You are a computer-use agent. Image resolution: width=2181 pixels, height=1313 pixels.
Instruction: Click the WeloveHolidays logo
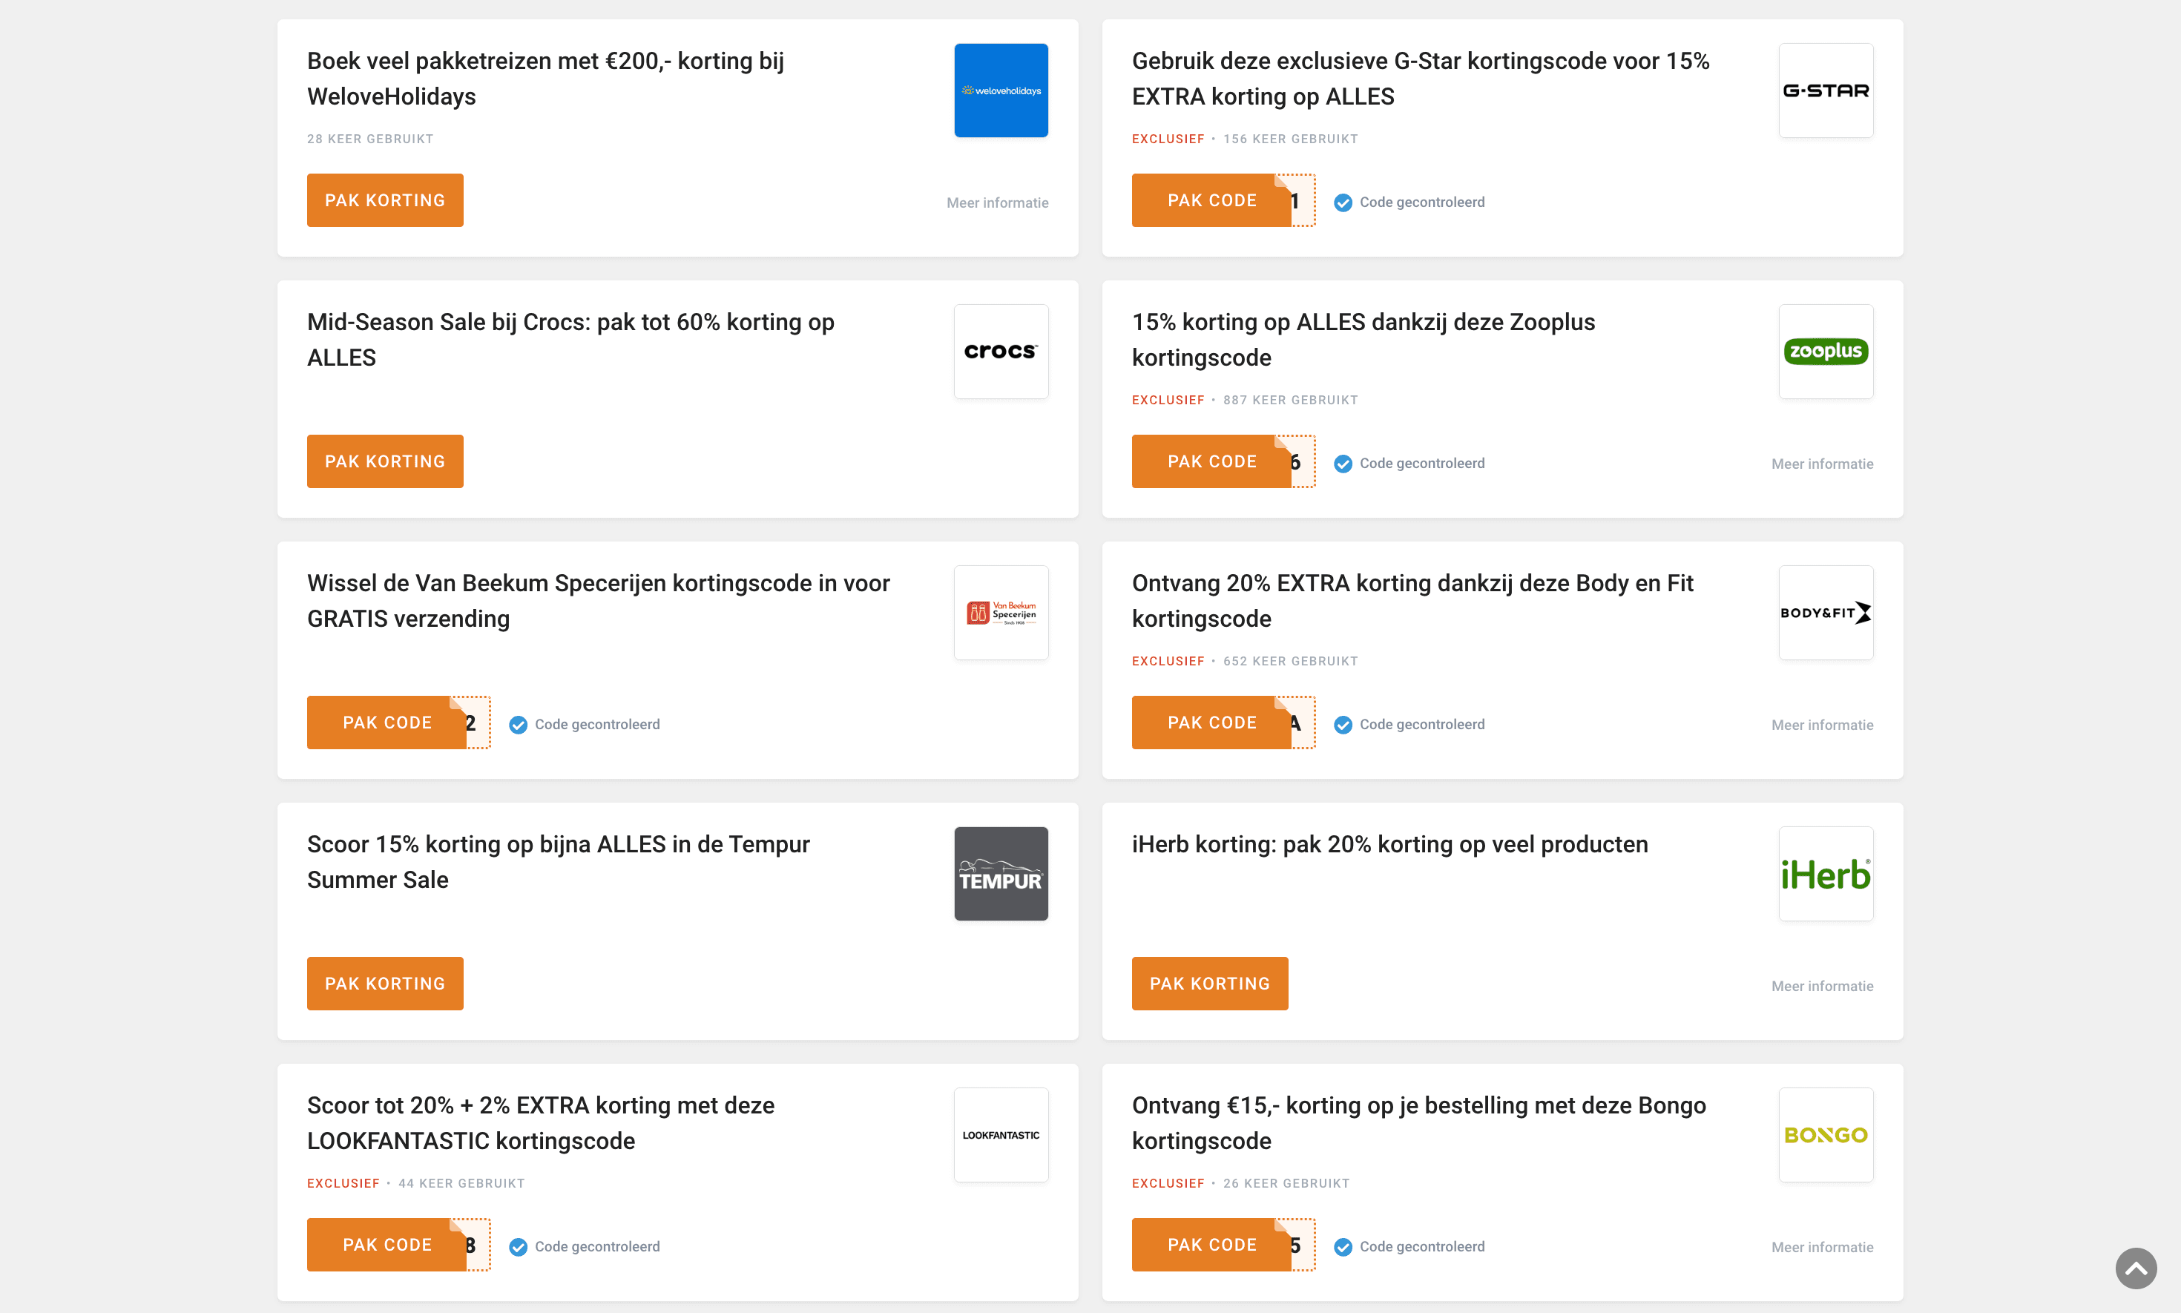point(1000,89)
